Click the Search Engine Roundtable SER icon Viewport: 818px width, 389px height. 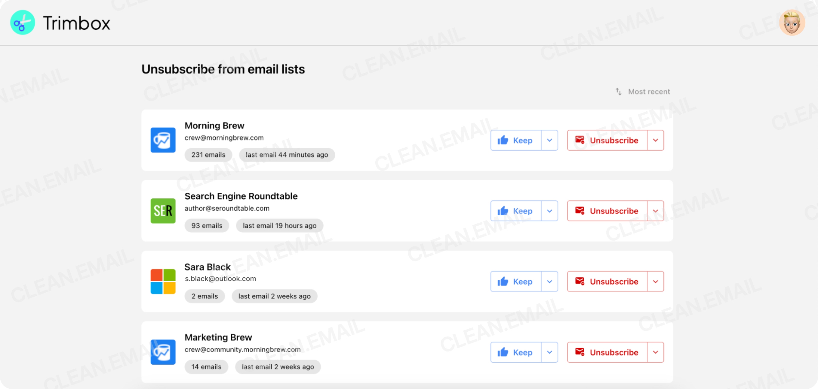click(x=163, y=211)
